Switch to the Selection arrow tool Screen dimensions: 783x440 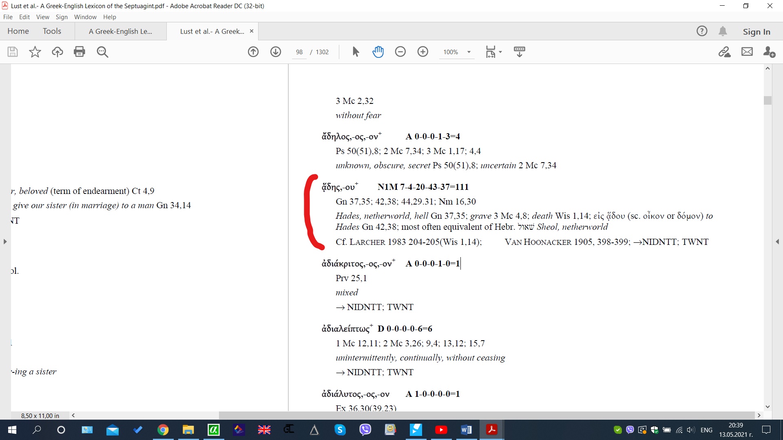tap(356, 52)
